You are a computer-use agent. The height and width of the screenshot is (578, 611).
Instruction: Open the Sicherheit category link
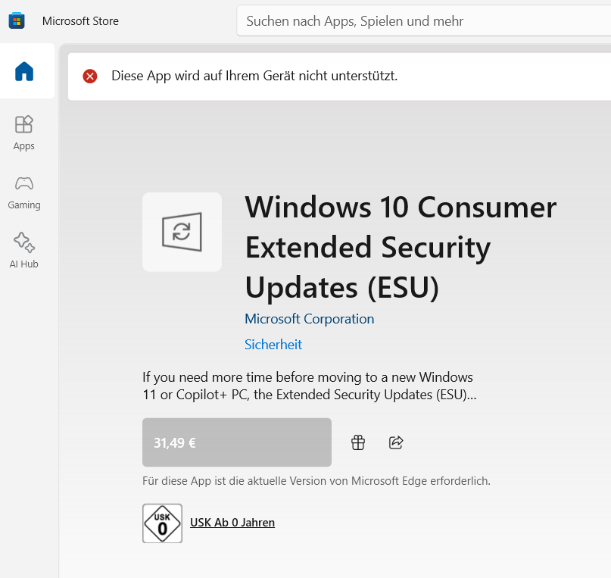click(273, 345)
